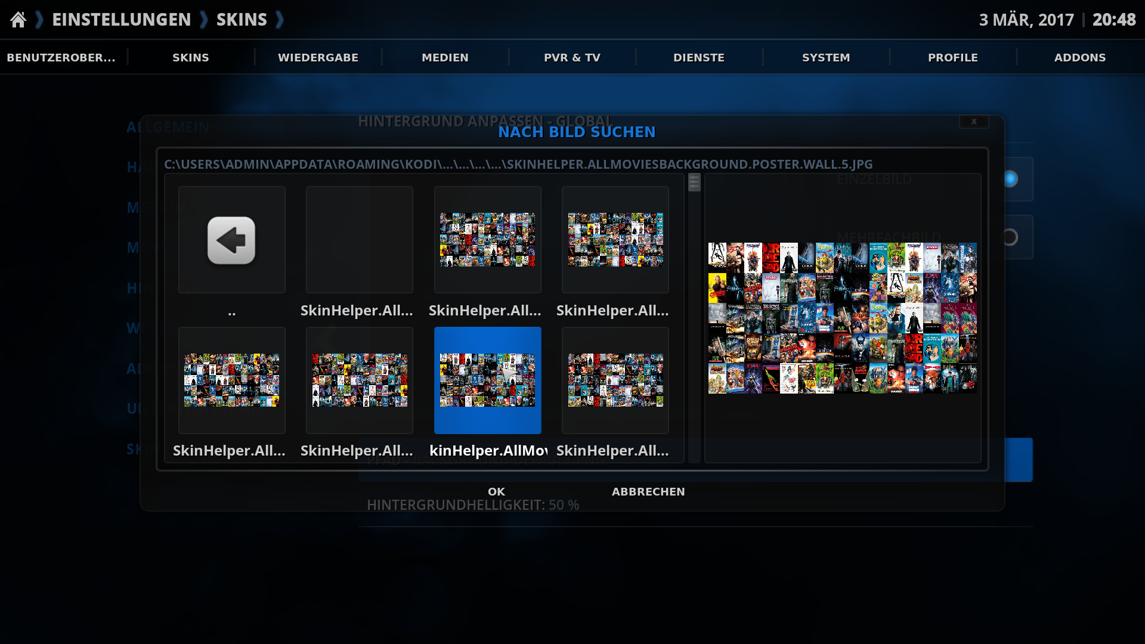The width and height of the screenshot is (1145, 644).
Task: Click the file browser scrollbar handle
Action: coord(694,182)
